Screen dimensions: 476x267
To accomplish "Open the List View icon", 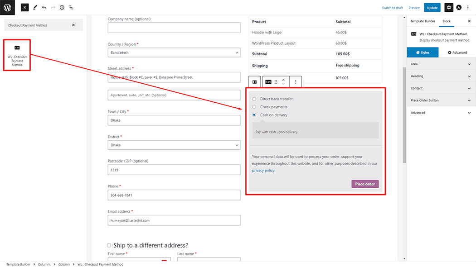I will coord(71,8).
